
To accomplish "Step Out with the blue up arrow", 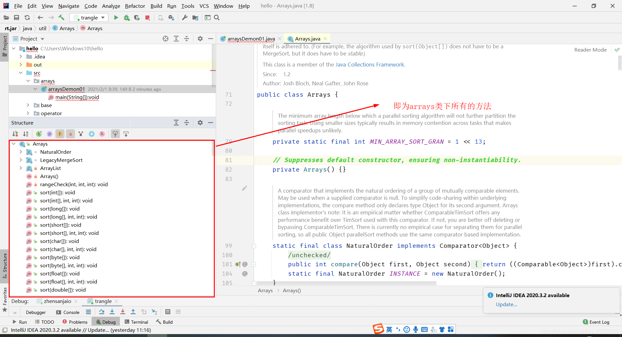I will pyautogui.click(x=133, y=312).
